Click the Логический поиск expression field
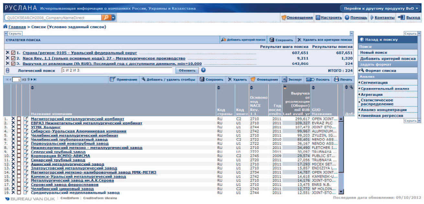 (x=118, y=70)
